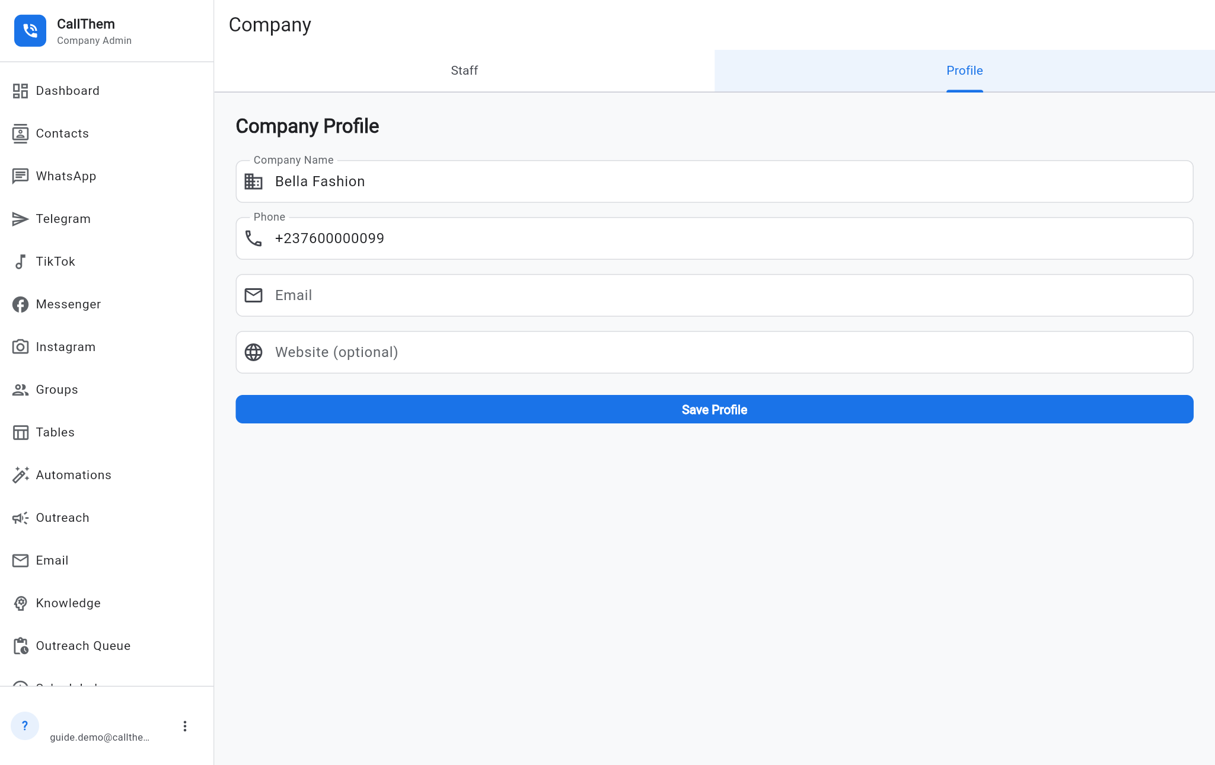Click the Save Profile button

pyautogui.click(x=715, y=409)
